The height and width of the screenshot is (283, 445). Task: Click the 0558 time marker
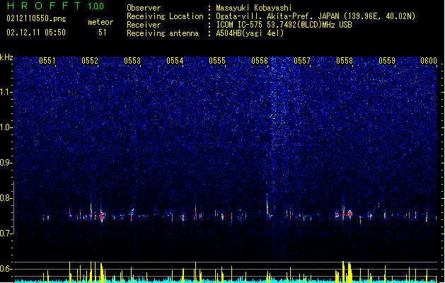(345, 61)
